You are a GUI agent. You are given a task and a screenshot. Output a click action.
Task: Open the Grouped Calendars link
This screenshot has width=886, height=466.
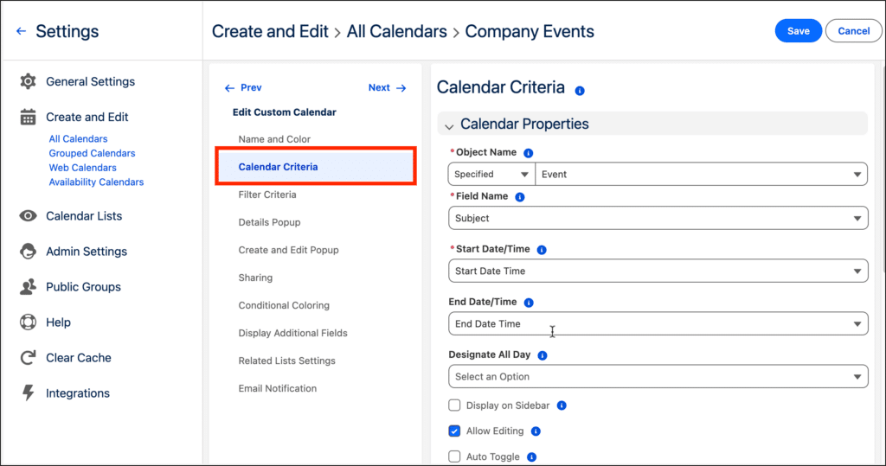92,153
